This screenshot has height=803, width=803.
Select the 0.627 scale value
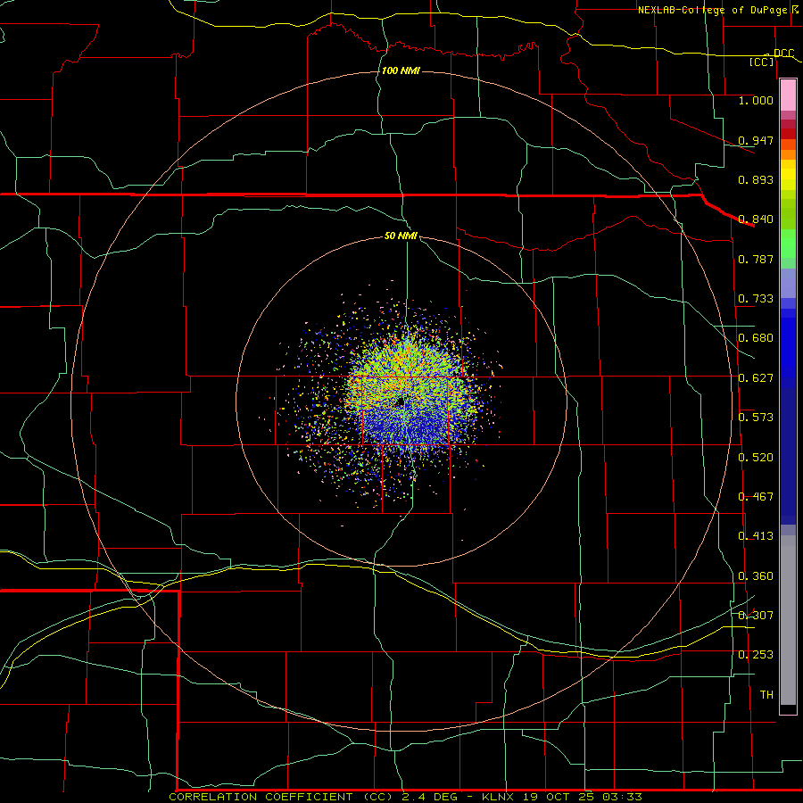point(756,378)
